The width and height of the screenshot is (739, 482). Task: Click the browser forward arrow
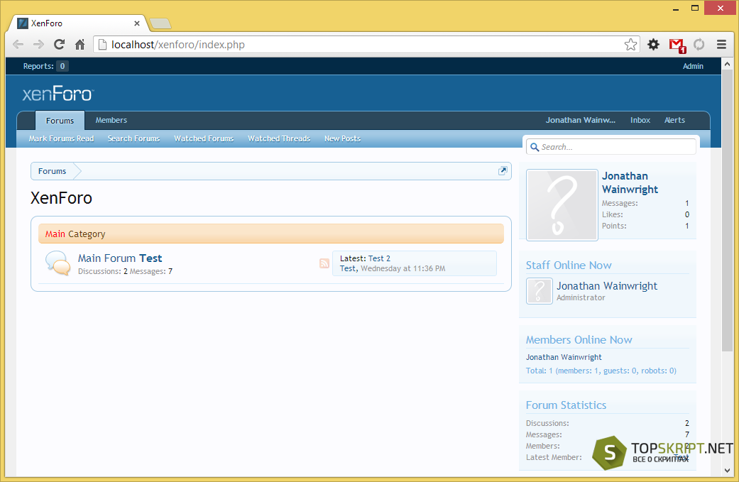(x=38, y=44)
